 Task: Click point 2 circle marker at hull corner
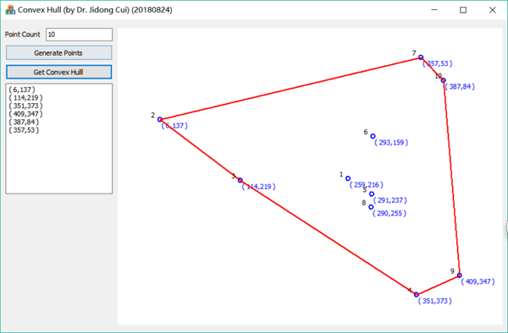pos(160,119)
